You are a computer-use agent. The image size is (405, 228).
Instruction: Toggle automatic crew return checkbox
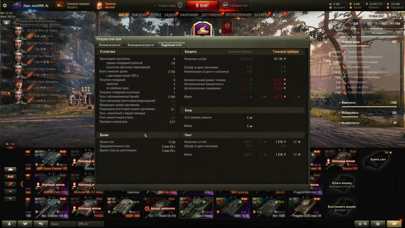pyautogui.click(x=17, y=25)
